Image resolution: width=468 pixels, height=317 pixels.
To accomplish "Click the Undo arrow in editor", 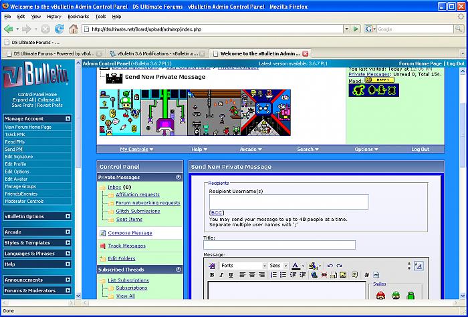I will point(330,266).
